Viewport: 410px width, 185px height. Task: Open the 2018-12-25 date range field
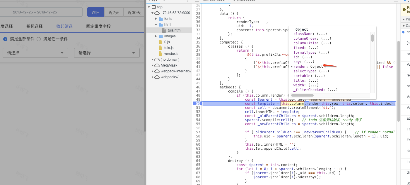41,12
